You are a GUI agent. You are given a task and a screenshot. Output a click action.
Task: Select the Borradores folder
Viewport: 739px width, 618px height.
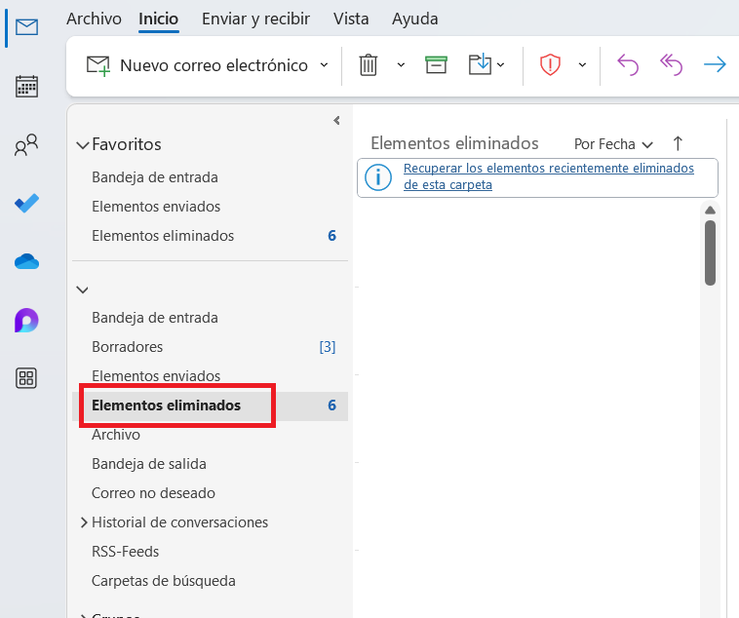click(x=128, y=347)
